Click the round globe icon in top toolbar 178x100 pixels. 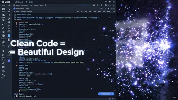(94, 5)
